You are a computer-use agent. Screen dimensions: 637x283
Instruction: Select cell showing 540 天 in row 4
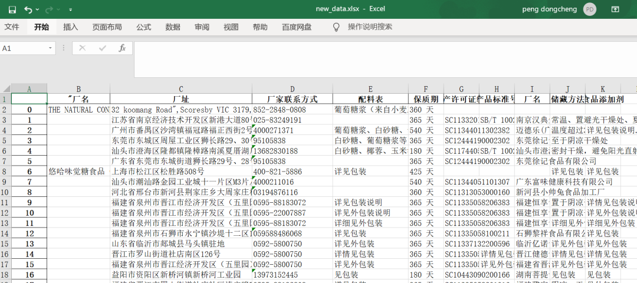426,130
